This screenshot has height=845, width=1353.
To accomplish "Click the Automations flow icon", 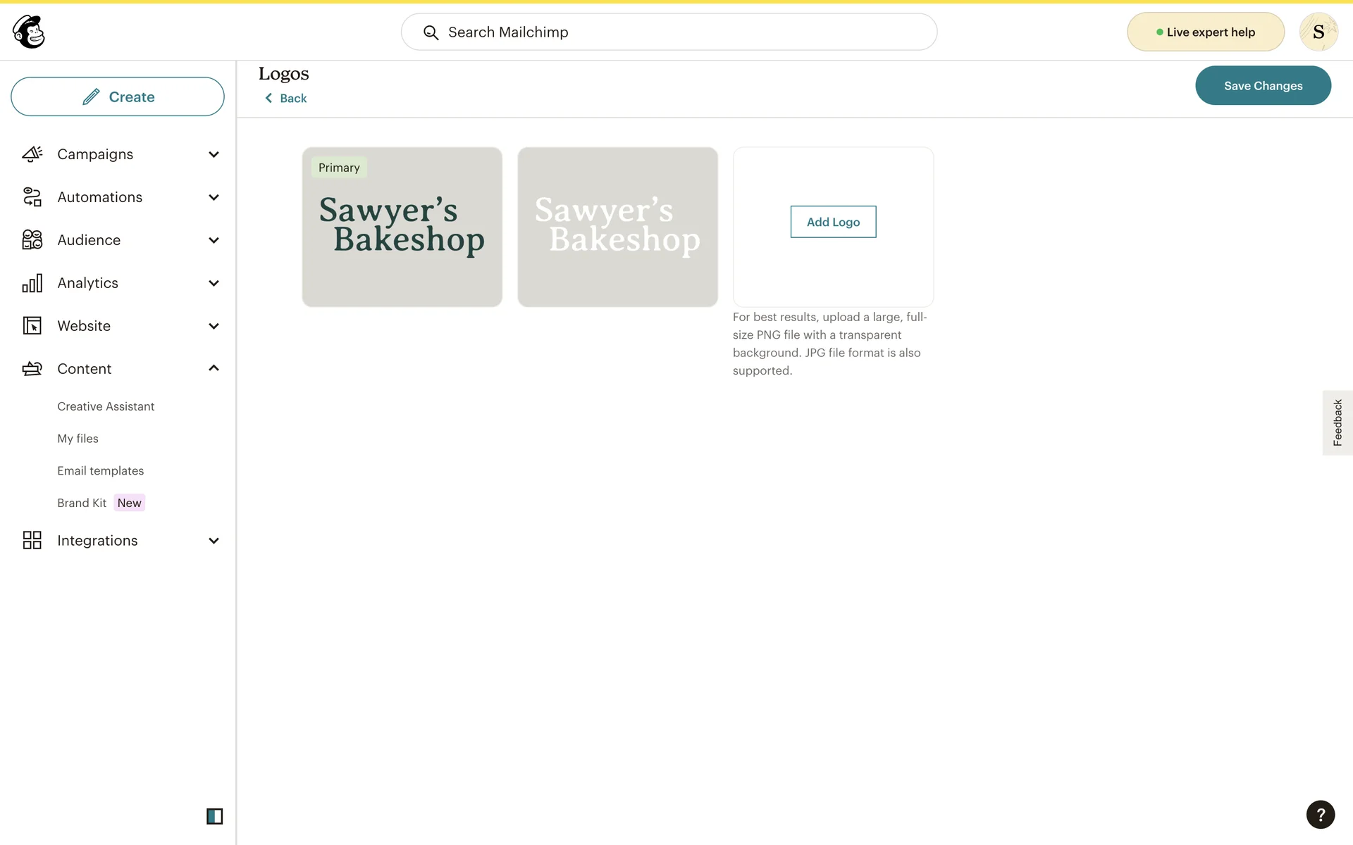I will coord(32,197).
